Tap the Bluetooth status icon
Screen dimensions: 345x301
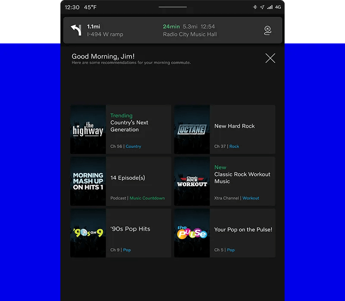254,7
